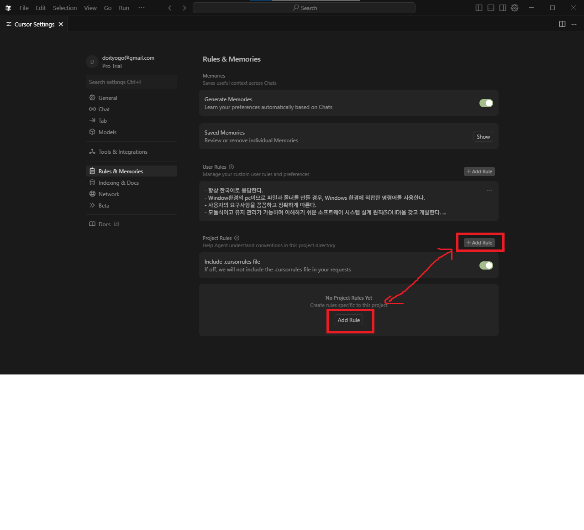The width and height of the screenshot is (584, 530).
Task: Open the View menu
Action: coord(90,8)
